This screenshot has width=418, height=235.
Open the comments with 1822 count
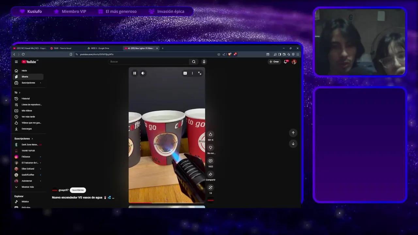coord(210,161)
